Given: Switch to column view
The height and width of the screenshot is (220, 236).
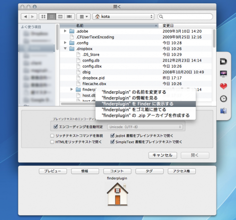Looking at the screenshot, I should pos(60,17).
